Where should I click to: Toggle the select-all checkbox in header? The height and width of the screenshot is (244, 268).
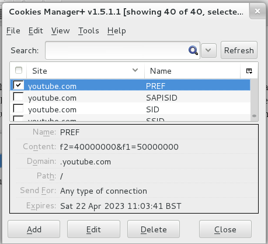pos(19,70)
